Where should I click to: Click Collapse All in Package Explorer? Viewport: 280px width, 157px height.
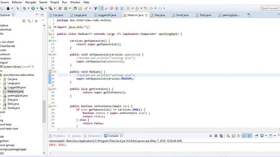pyautogui.click(x=24, y=21)
